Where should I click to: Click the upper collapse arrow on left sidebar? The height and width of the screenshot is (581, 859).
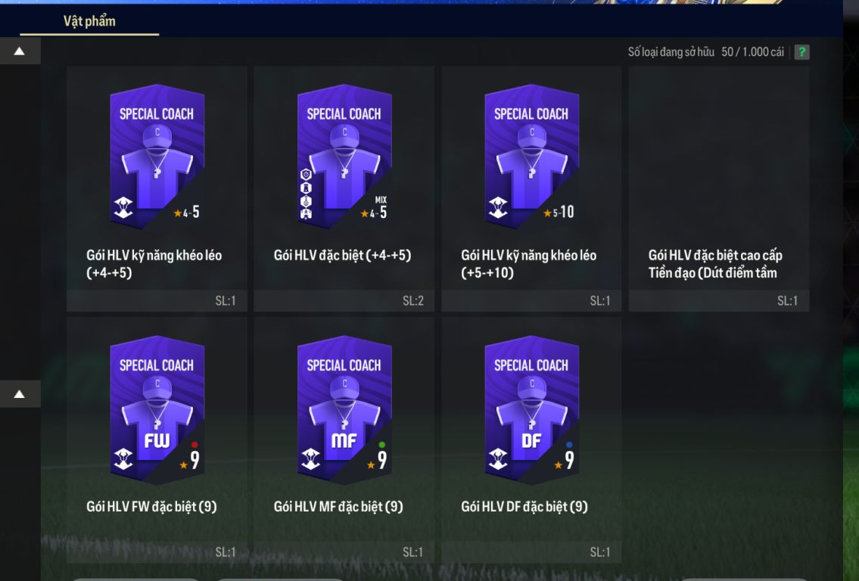[x=20, y=51]
